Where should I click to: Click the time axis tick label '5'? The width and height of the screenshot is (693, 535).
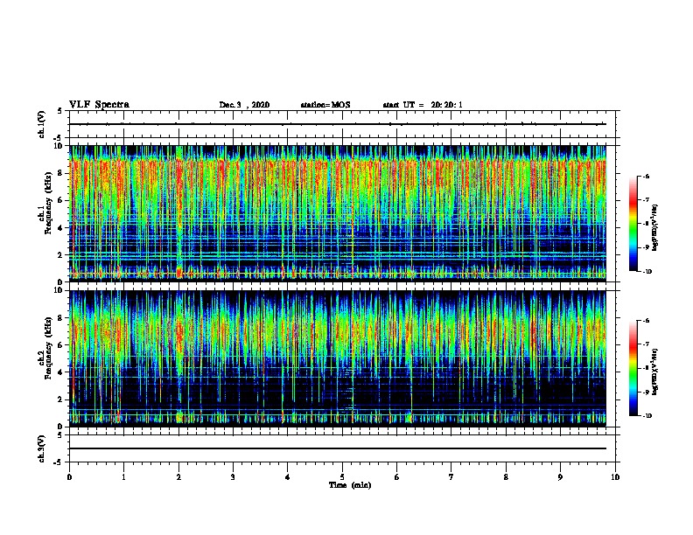point(342,477)
